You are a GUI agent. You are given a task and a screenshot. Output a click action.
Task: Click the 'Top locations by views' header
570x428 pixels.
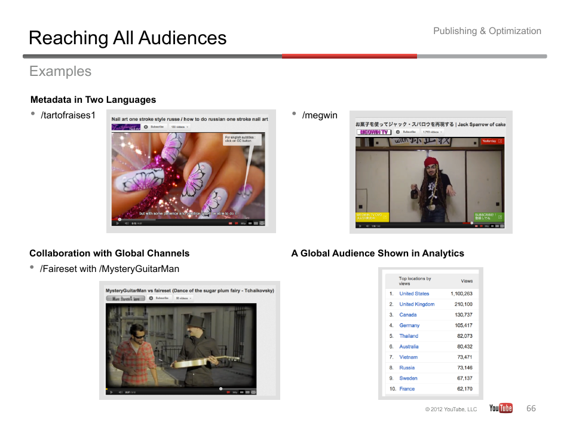(415, 281)
